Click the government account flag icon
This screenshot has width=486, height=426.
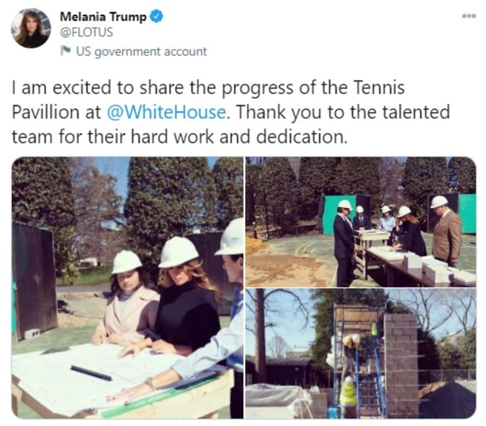tap(65, 51)
